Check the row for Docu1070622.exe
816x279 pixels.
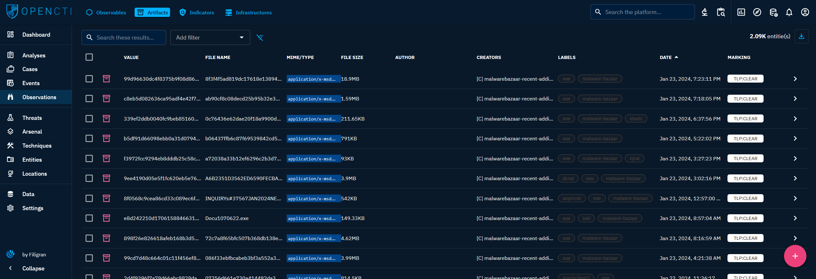click(x=89, y=218)
